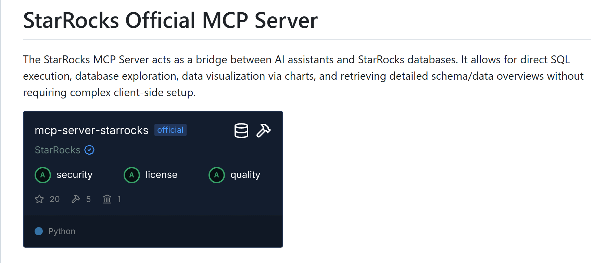Click the "StarRocks Official MCP Server" heading
Image resolution: width=605 pixels, height=263 pixels.
(170, 20)
